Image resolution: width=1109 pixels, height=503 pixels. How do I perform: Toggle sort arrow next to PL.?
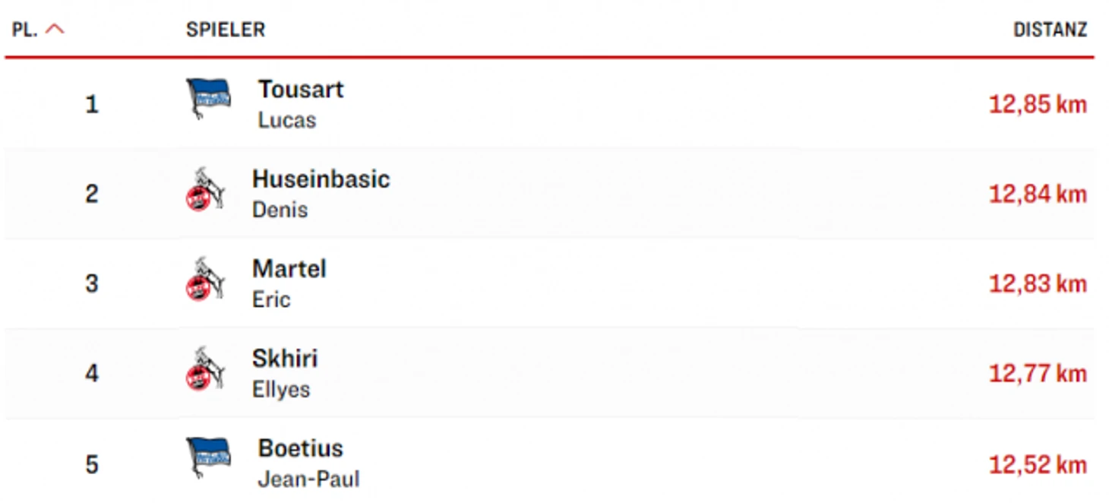[x=55, y=30]
